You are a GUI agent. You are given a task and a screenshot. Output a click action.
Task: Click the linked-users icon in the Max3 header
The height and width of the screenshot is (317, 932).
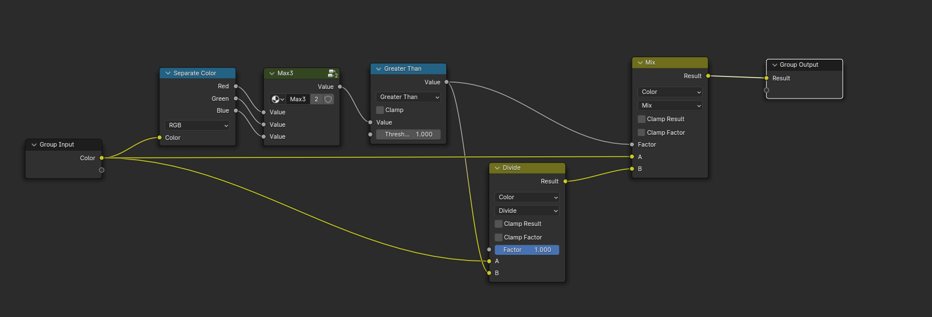pyautogui.click(x=332, y=74)
